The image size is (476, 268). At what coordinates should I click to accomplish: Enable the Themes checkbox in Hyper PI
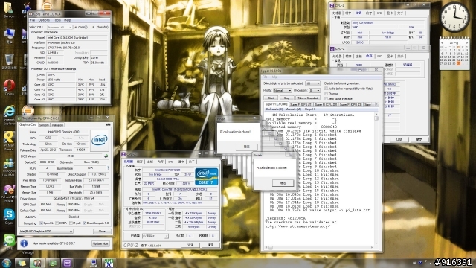coord(326,94)
